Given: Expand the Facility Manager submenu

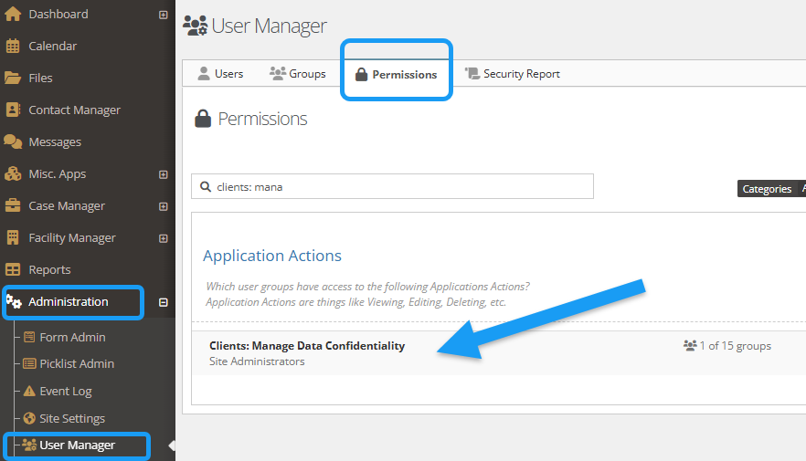Looking at the screenshot, I should coord(164,238).
